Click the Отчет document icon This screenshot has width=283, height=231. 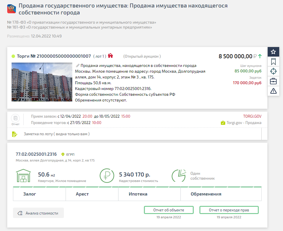(x=15, y=118)
